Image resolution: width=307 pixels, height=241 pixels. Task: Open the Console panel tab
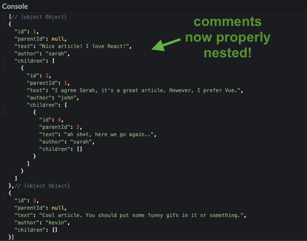[15, 6]
